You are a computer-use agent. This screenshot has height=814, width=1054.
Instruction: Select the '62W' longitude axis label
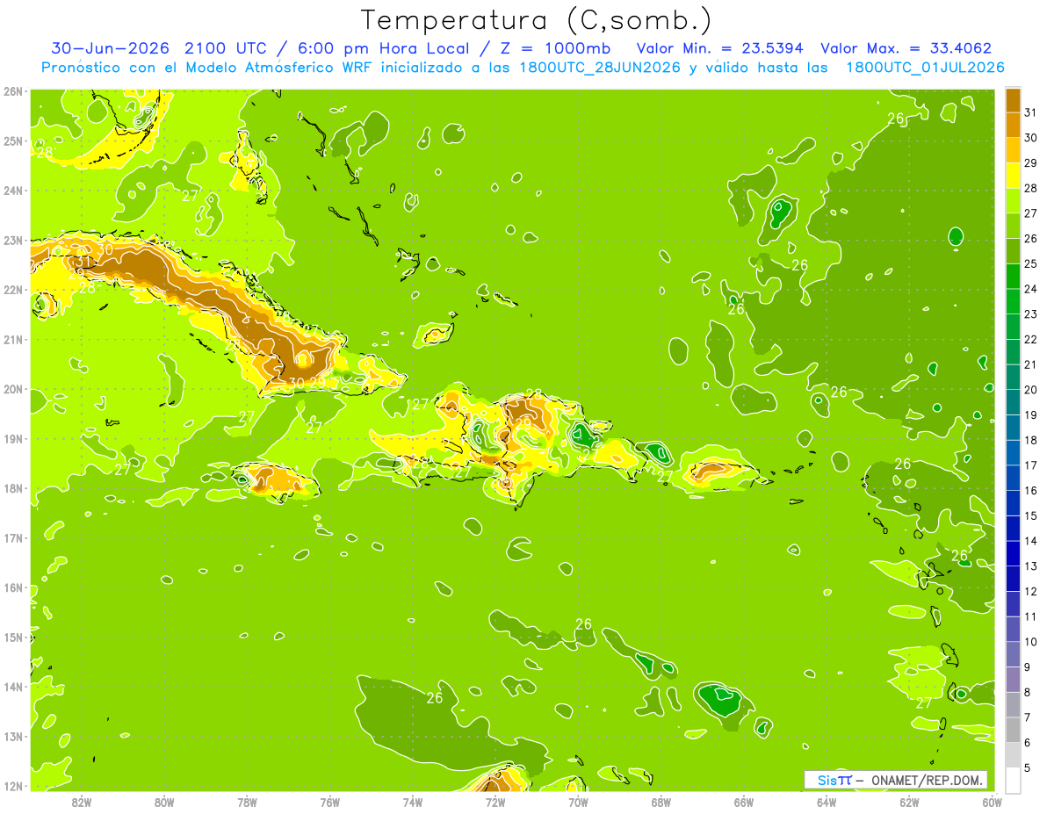coord(909,802)
